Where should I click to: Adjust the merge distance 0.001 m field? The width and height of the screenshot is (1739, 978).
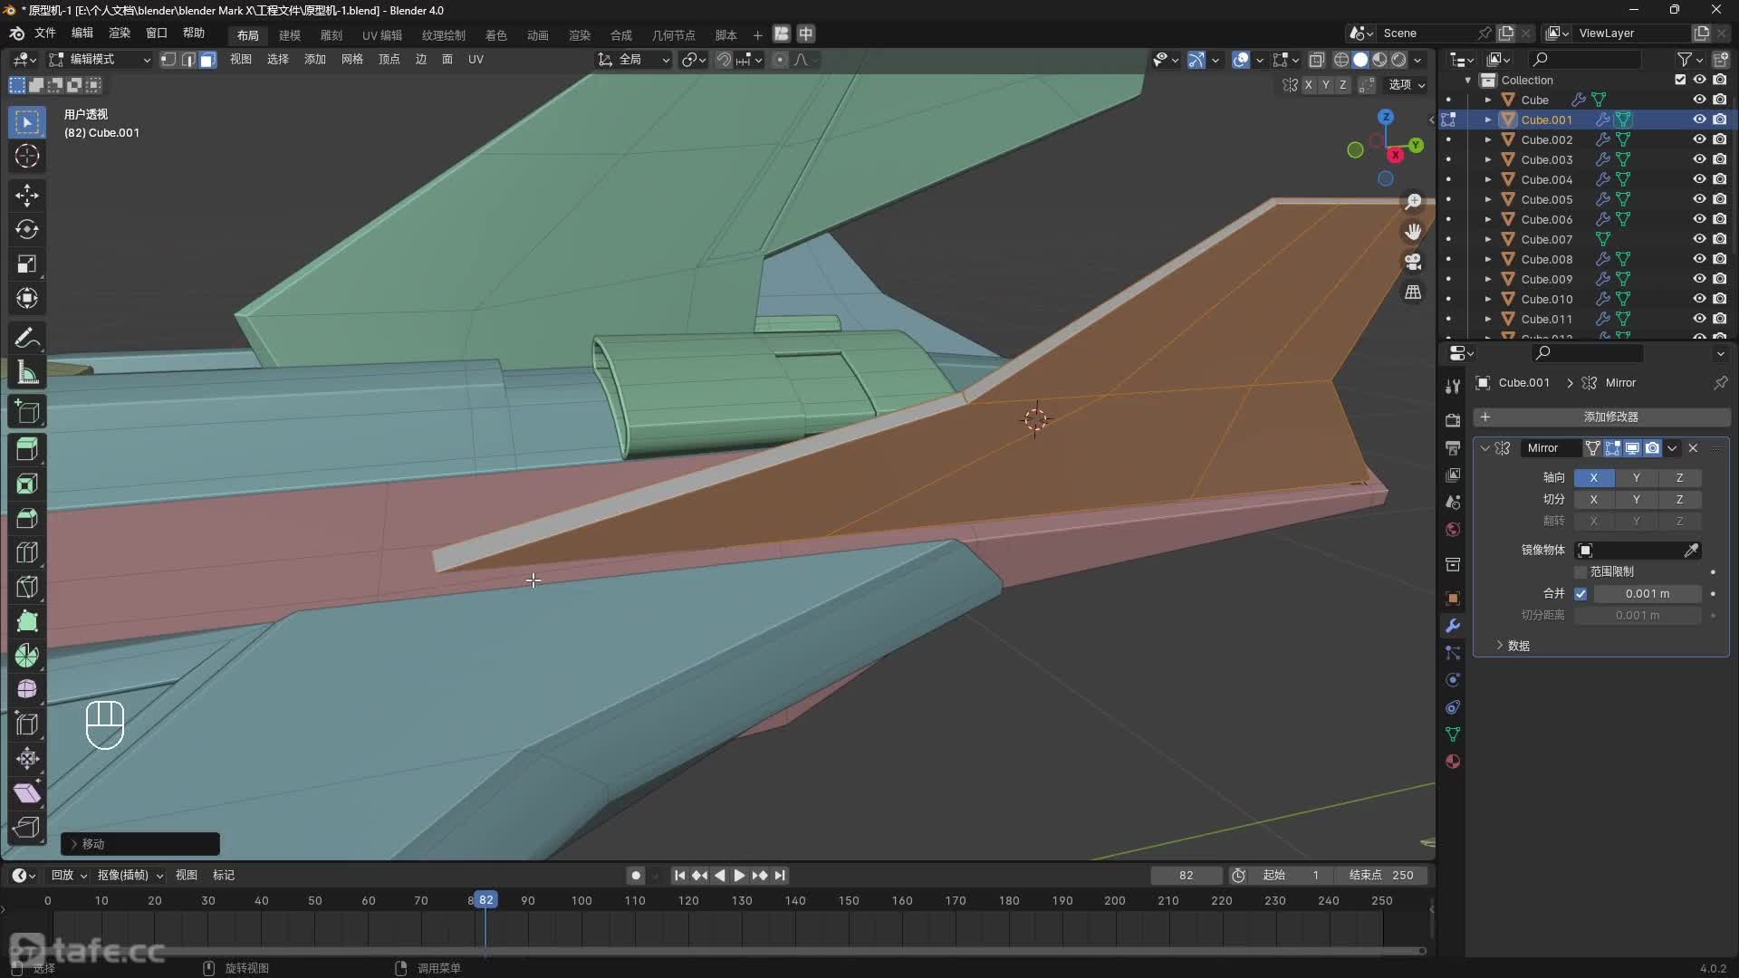1648,594
